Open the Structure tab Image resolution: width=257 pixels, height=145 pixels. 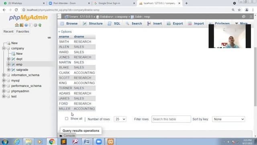point(93,23)
